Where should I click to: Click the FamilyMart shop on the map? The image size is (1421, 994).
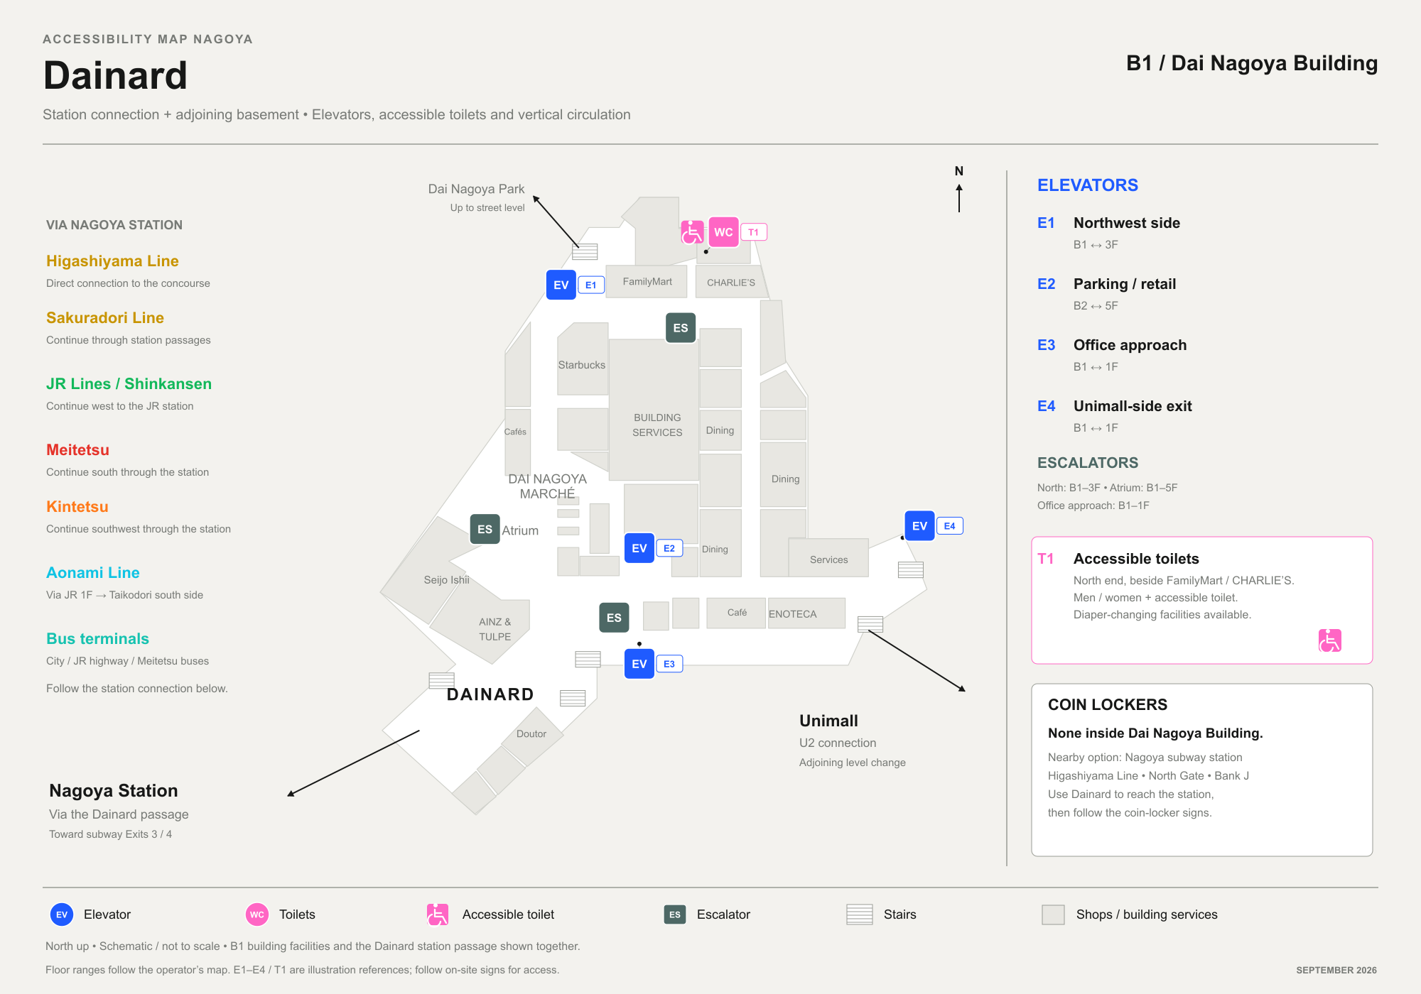[647, 281]
